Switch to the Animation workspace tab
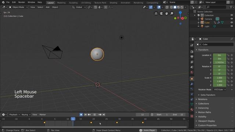The height and width of the screenshot is (132, 235). point(126,3)
